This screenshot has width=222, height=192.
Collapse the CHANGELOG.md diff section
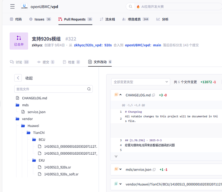point(120,95)
